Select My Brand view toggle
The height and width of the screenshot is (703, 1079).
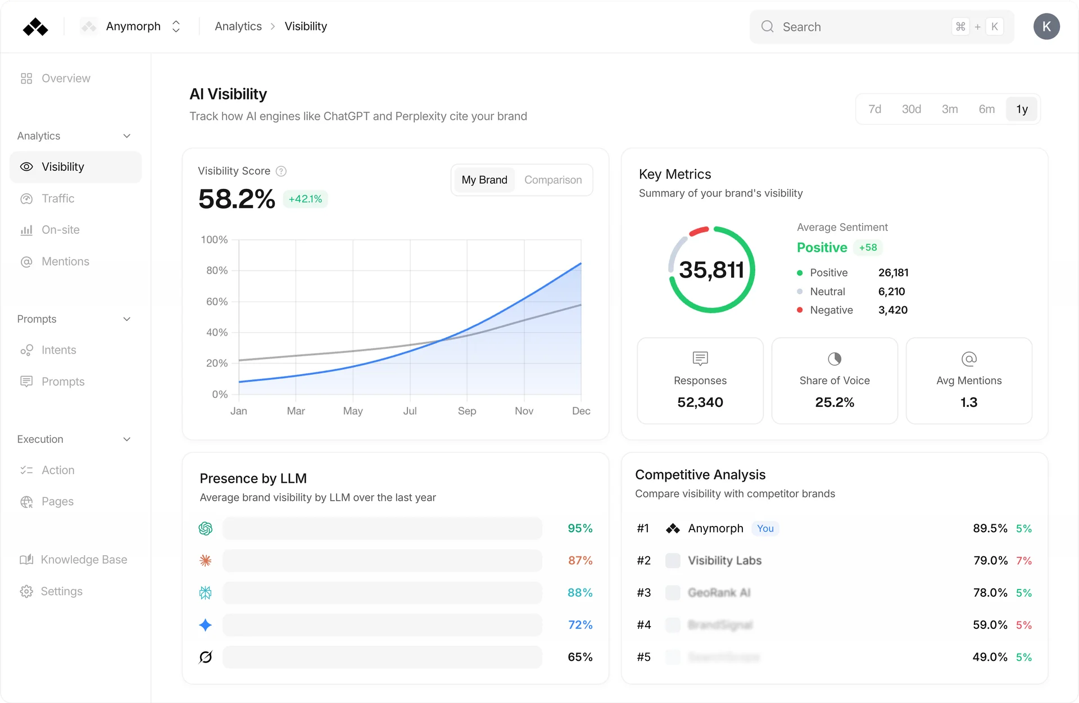pos(484,180)
